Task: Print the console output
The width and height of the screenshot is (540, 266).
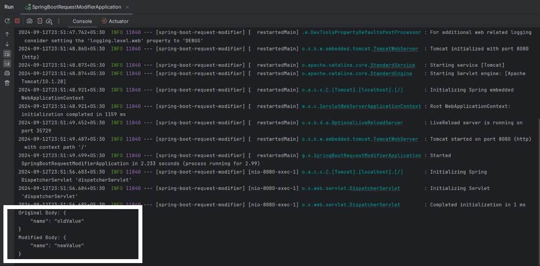Action: [7, 73]
